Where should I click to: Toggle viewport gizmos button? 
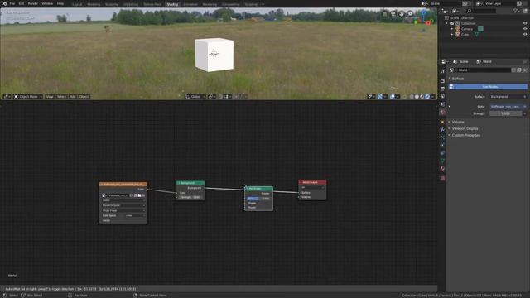(x=380, y=97)
